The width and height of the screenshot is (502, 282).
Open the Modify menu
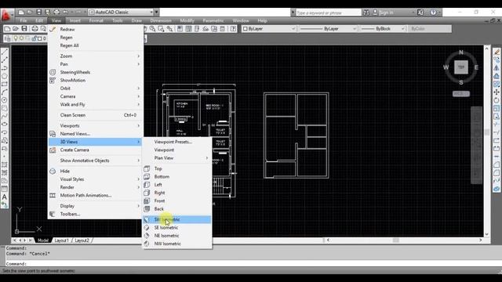tap(187, 20)
